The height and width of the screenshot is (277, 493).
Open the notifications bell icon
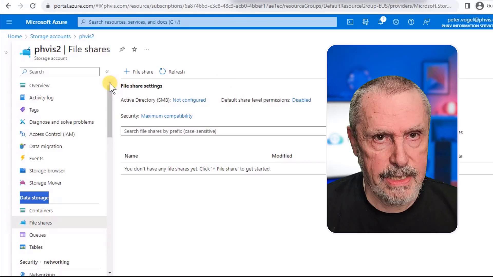point(381,22)
